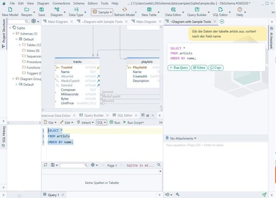Screen dimensions: 276x198
Task: Expand the SQL editor toolbar overflow chevrons
Action: (160, 123)
